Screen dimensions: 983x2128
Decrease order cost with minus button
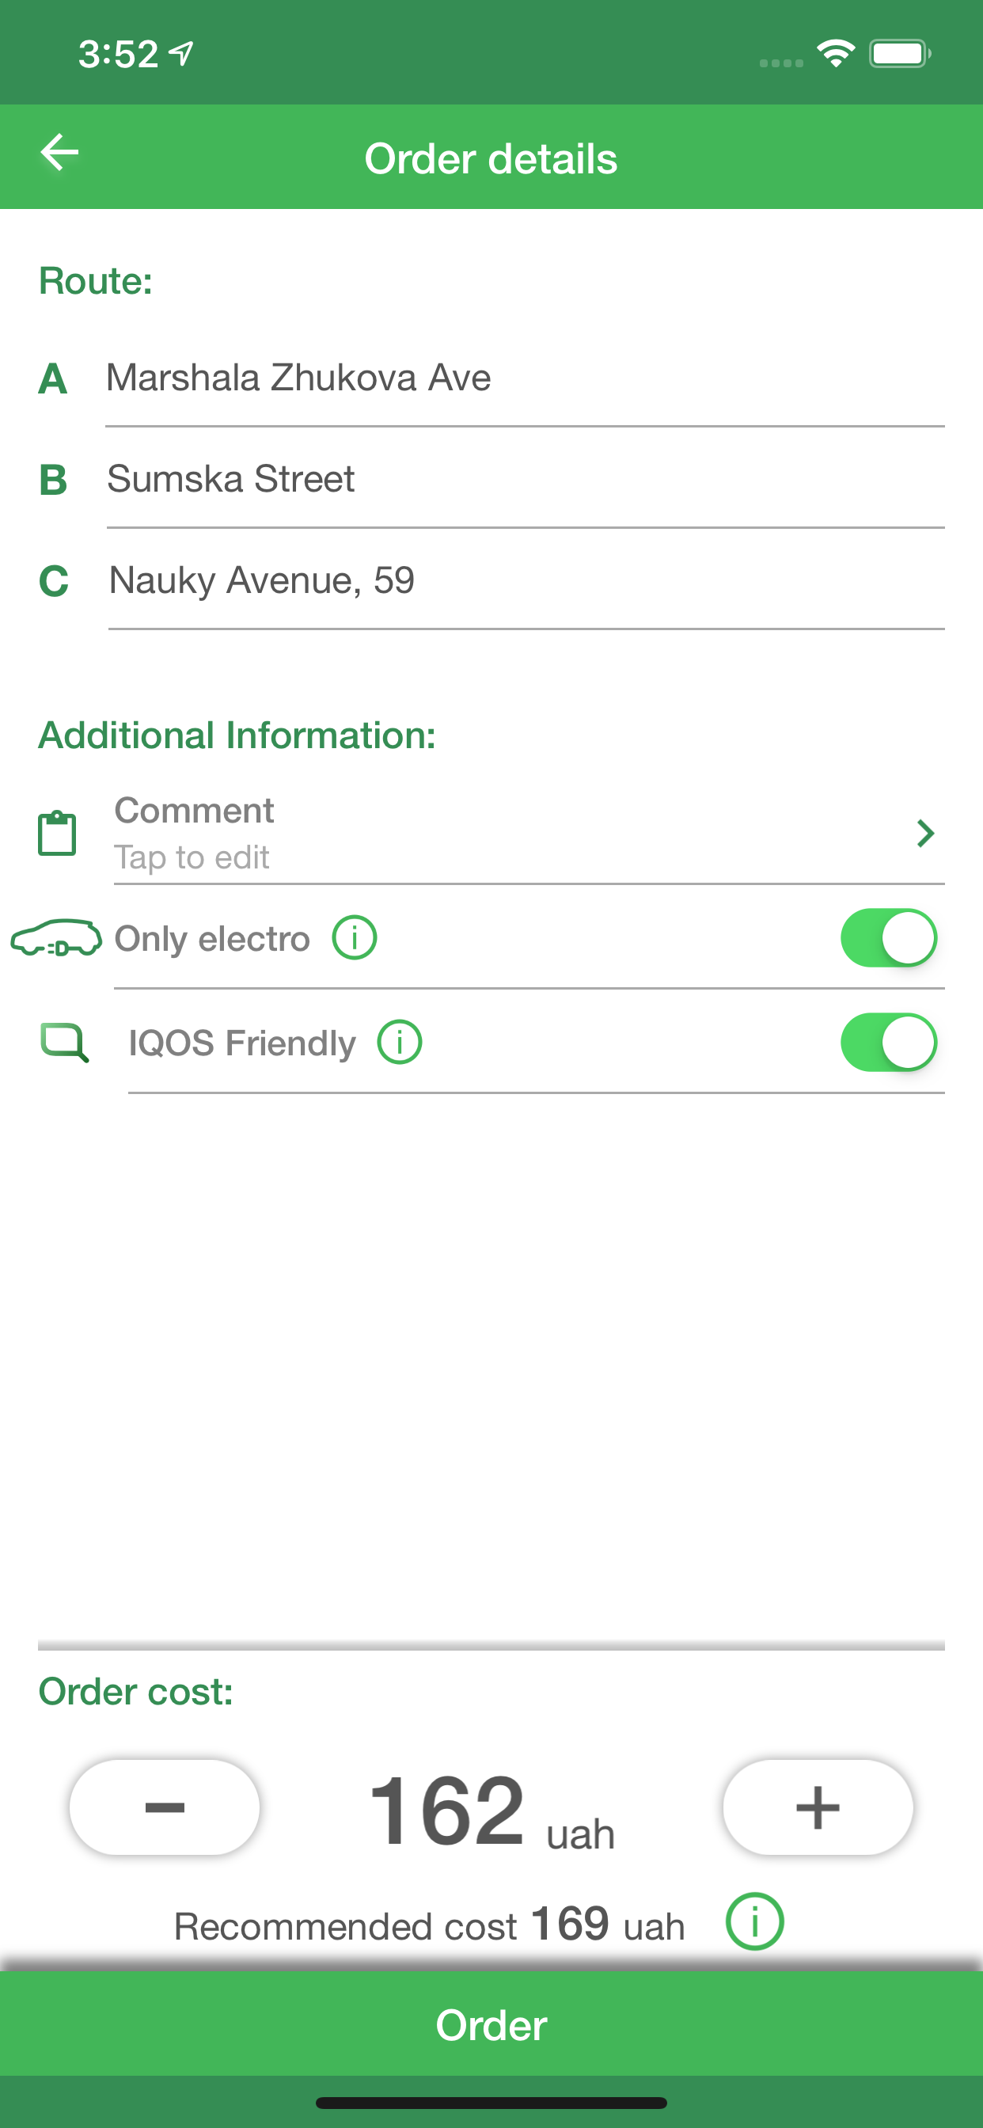165,1807
